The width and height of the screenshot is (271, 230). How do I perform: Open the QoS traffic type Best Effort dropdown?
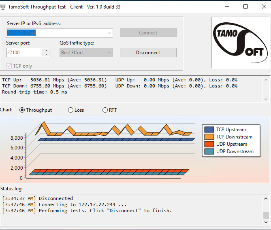click(x=86, y=53)
